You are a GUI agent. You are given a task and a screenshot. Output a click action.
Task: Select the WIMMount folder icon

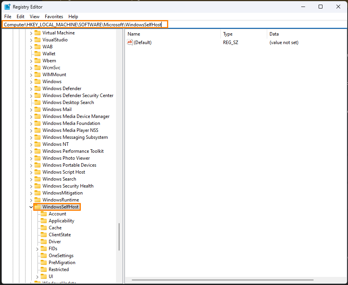coord(38,75)
